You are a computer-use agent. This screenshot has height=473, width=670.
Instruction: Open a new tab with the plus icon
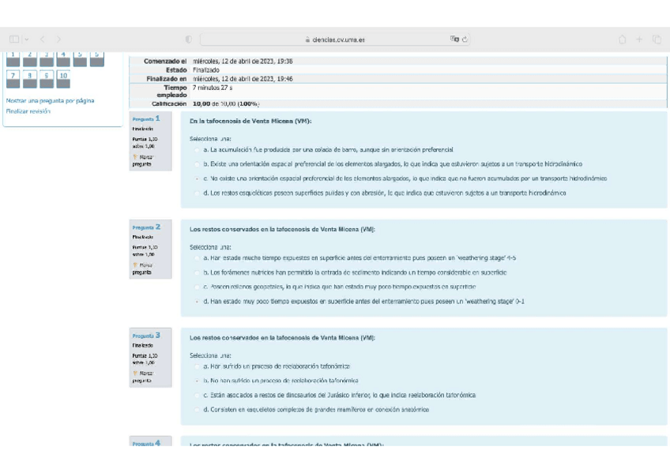[641, 39]
